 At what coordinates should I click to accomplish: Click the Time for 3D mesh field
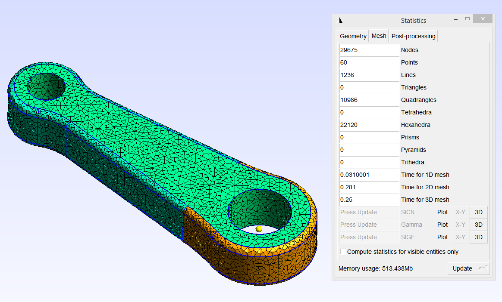(369, 200)
